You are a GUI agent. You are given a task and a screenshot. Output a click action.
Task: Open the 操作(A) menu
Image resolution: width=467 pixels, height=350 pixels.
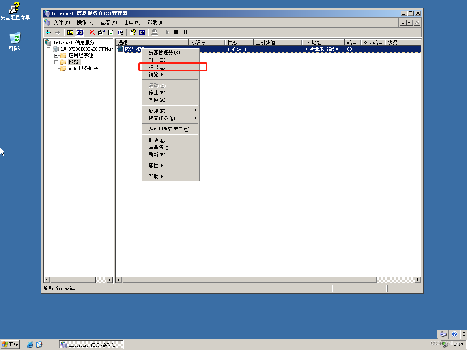pos(85,23)
